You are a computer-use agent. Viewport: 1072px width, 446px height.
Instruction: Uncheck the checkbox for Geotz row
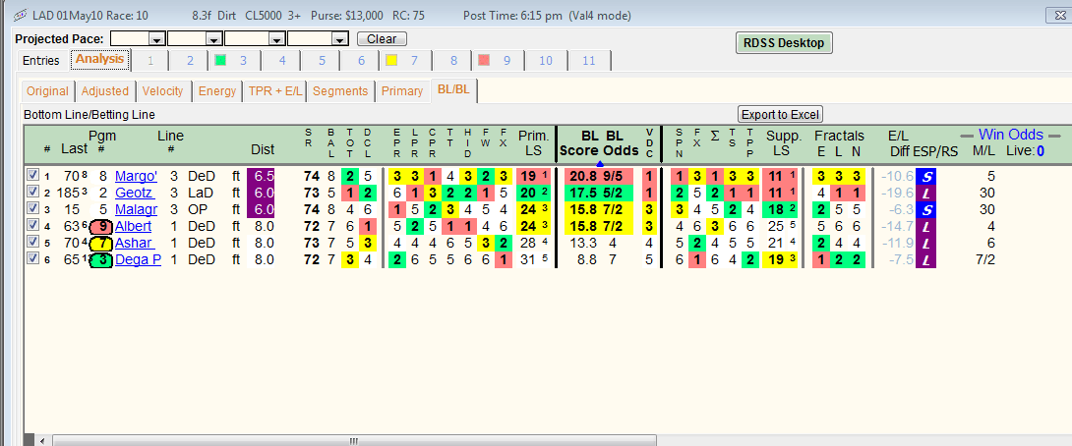pyautogui.click(x=30, y=193)
